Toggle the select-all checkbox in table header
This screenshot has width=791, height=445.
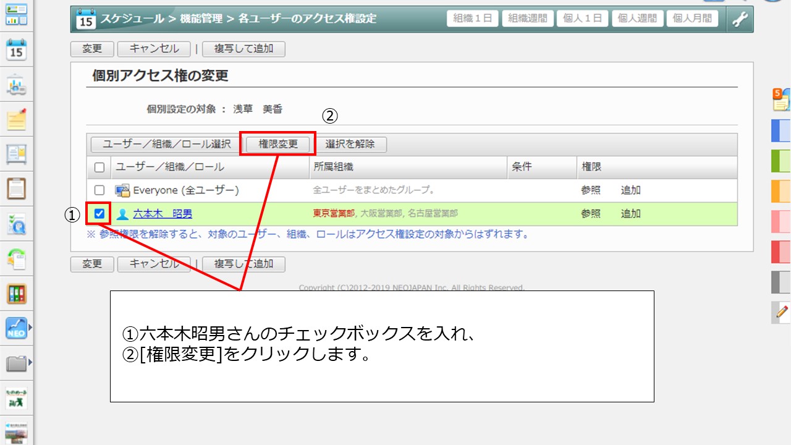click(99, 167)
